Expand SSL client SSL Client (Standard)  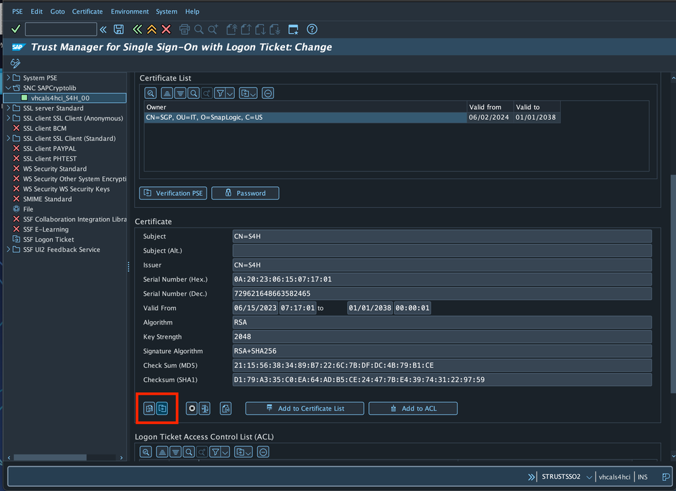coord(8,138)
